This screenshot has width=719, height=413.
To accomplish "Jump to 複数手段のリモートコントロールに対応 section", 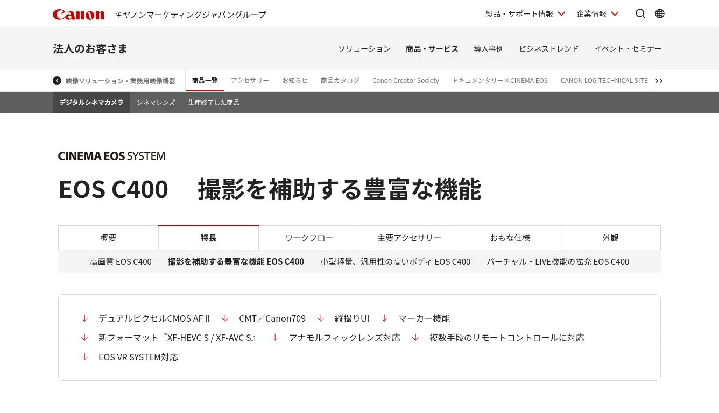I will (506, 338).
